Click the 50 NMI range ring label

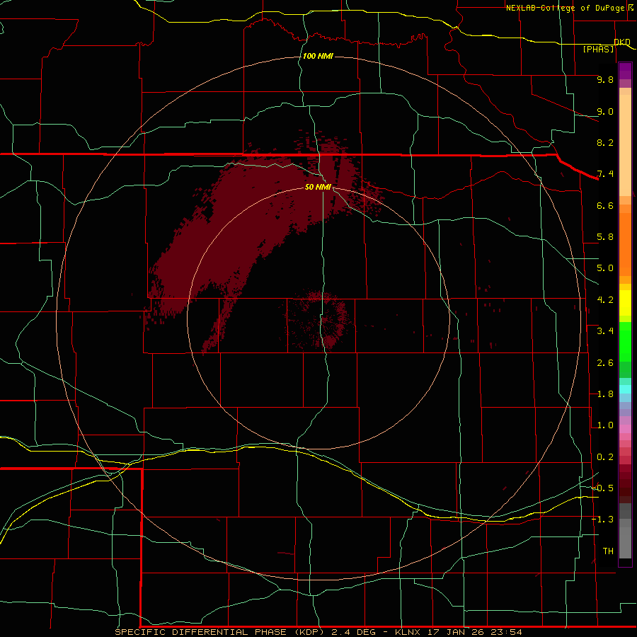318,187
